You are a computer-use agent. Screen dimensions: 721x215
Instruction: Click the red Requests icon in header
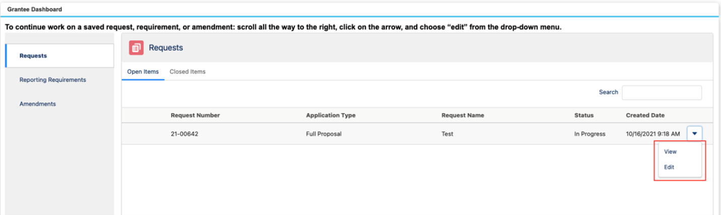click(x=136, y=48)
